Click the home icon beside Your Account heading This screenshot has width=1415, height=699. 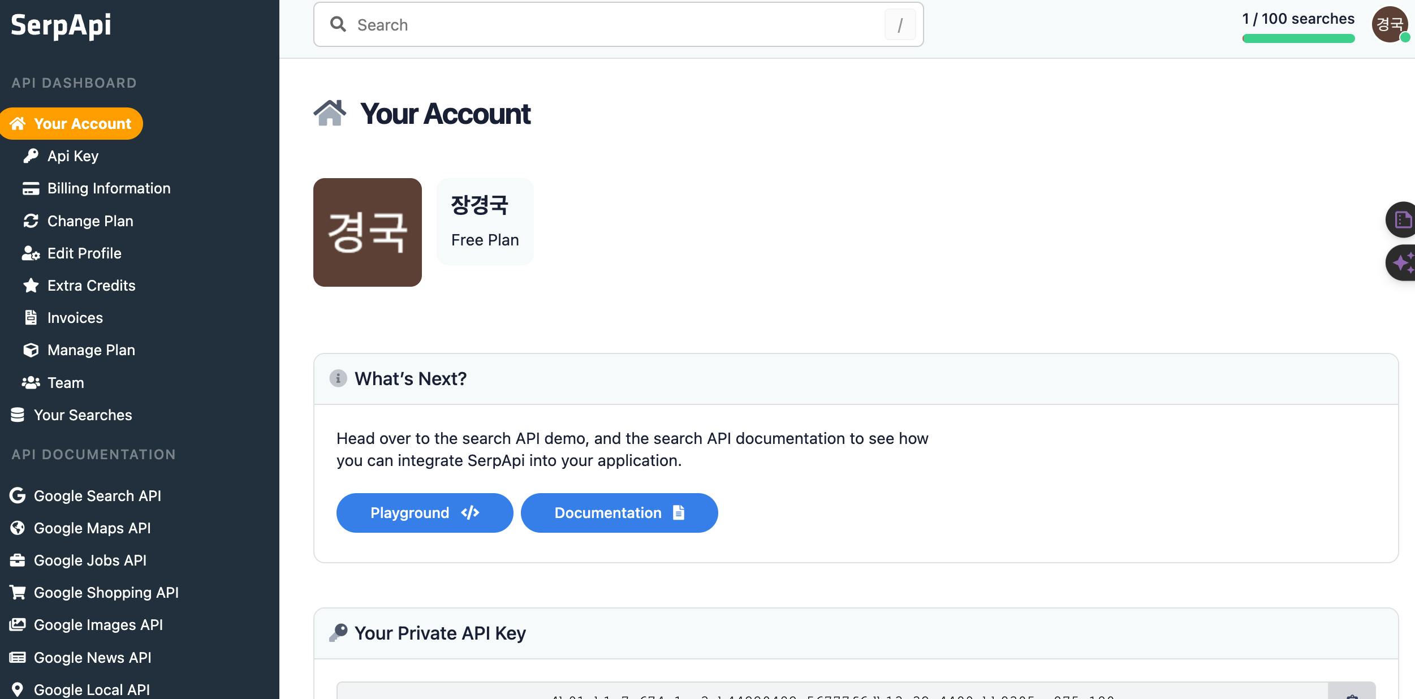point(330,113)
